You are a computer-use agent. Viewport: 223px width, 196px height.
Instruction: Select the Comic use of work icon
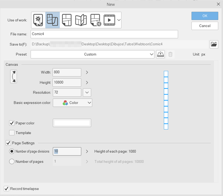click(x=67, y=20)
